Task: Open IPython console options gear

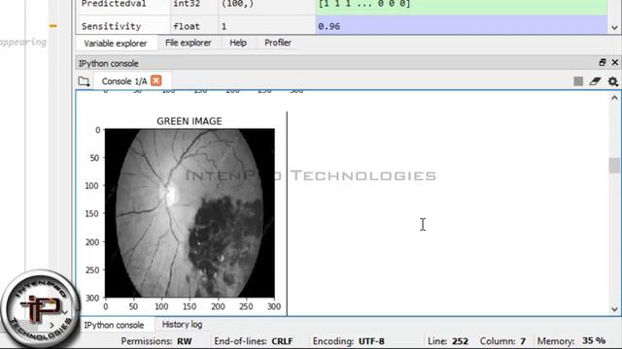Action: [x=613, y=81]
